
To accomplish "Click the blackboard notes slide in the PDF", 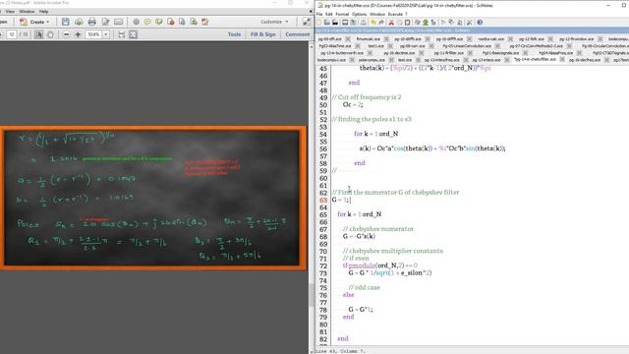I will 153,198.
